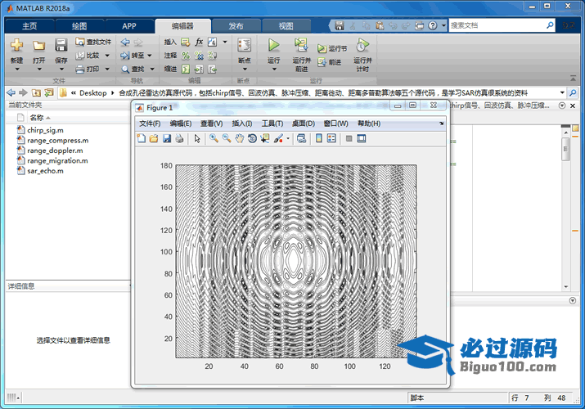Image resolution: width=585 pixels, height=409 pixels.
Task: Open the dropdown beside 比较 (Compare)
Action: pos(107,56)
